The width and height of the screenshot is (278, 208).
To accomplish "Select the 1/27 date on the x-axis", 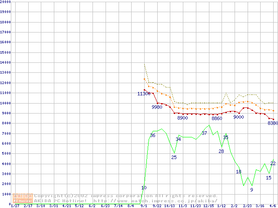I will click(15, 206).
